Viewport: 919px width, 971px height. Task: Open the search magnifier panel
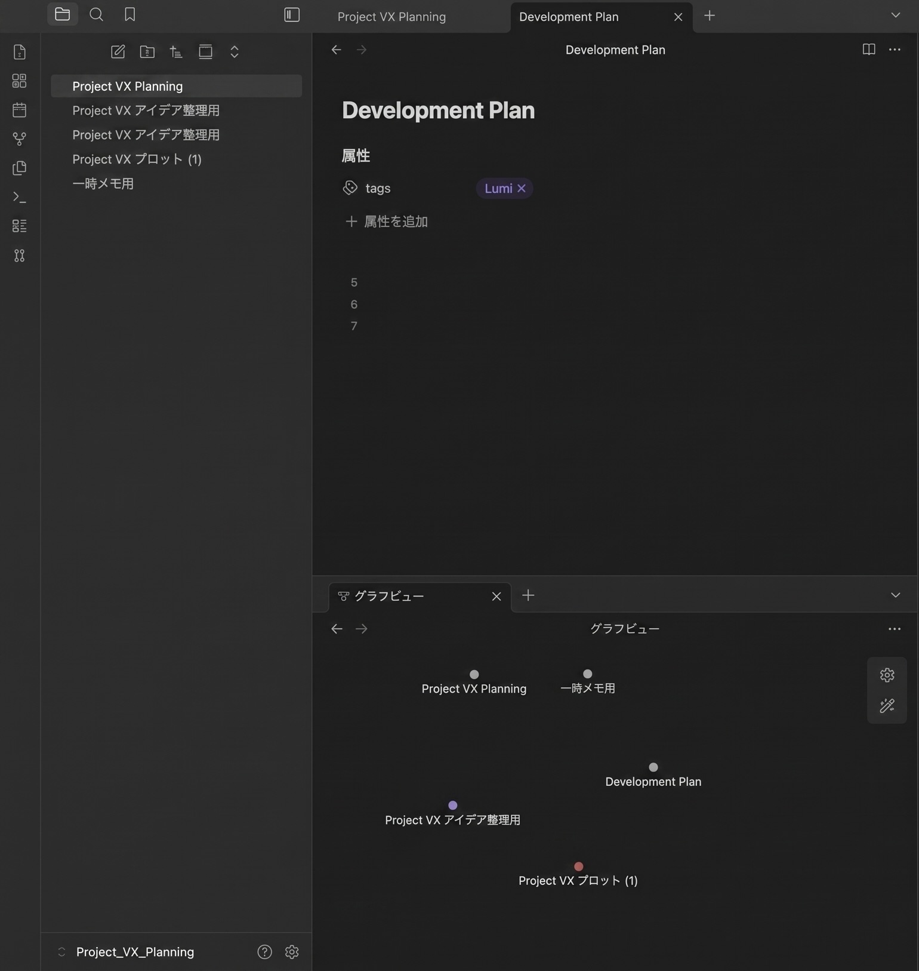(96, 14)
